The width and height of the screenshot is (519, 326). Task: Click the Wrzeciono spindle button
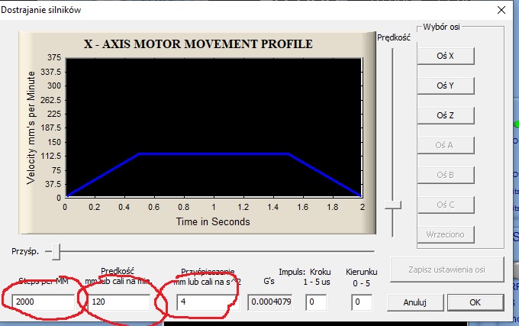pos(446,234)
